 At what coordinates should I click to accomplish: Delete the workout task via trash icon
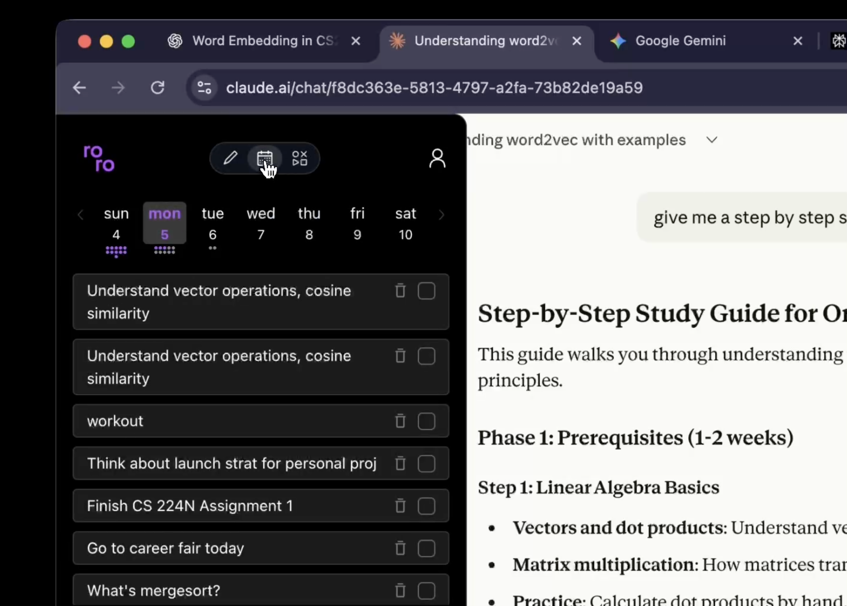pos(400,421)
